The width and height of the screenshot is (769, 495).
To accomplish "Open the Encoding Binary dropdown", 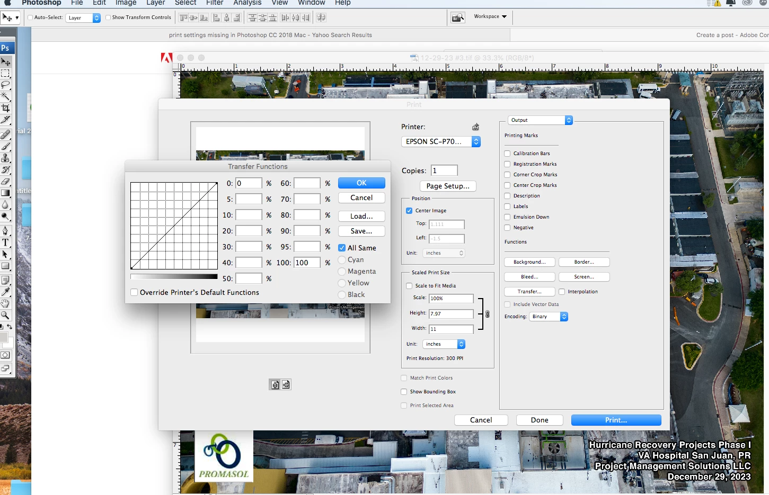I will coord(549,317).
